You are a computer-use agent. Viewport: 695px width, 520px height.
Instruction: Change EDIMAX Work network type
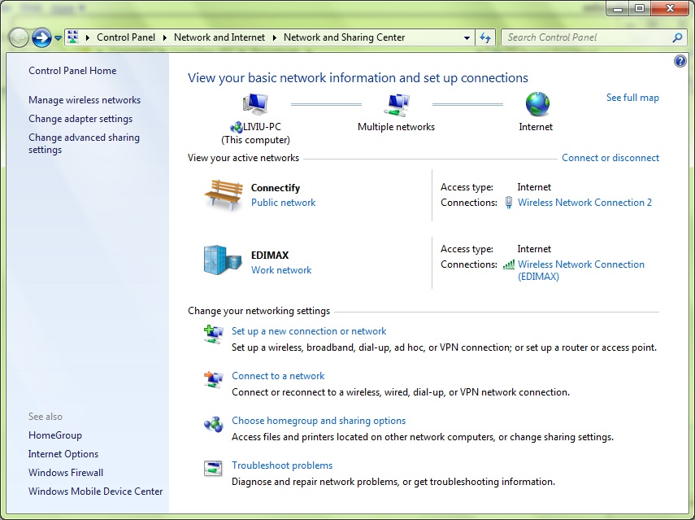point(281,269)
